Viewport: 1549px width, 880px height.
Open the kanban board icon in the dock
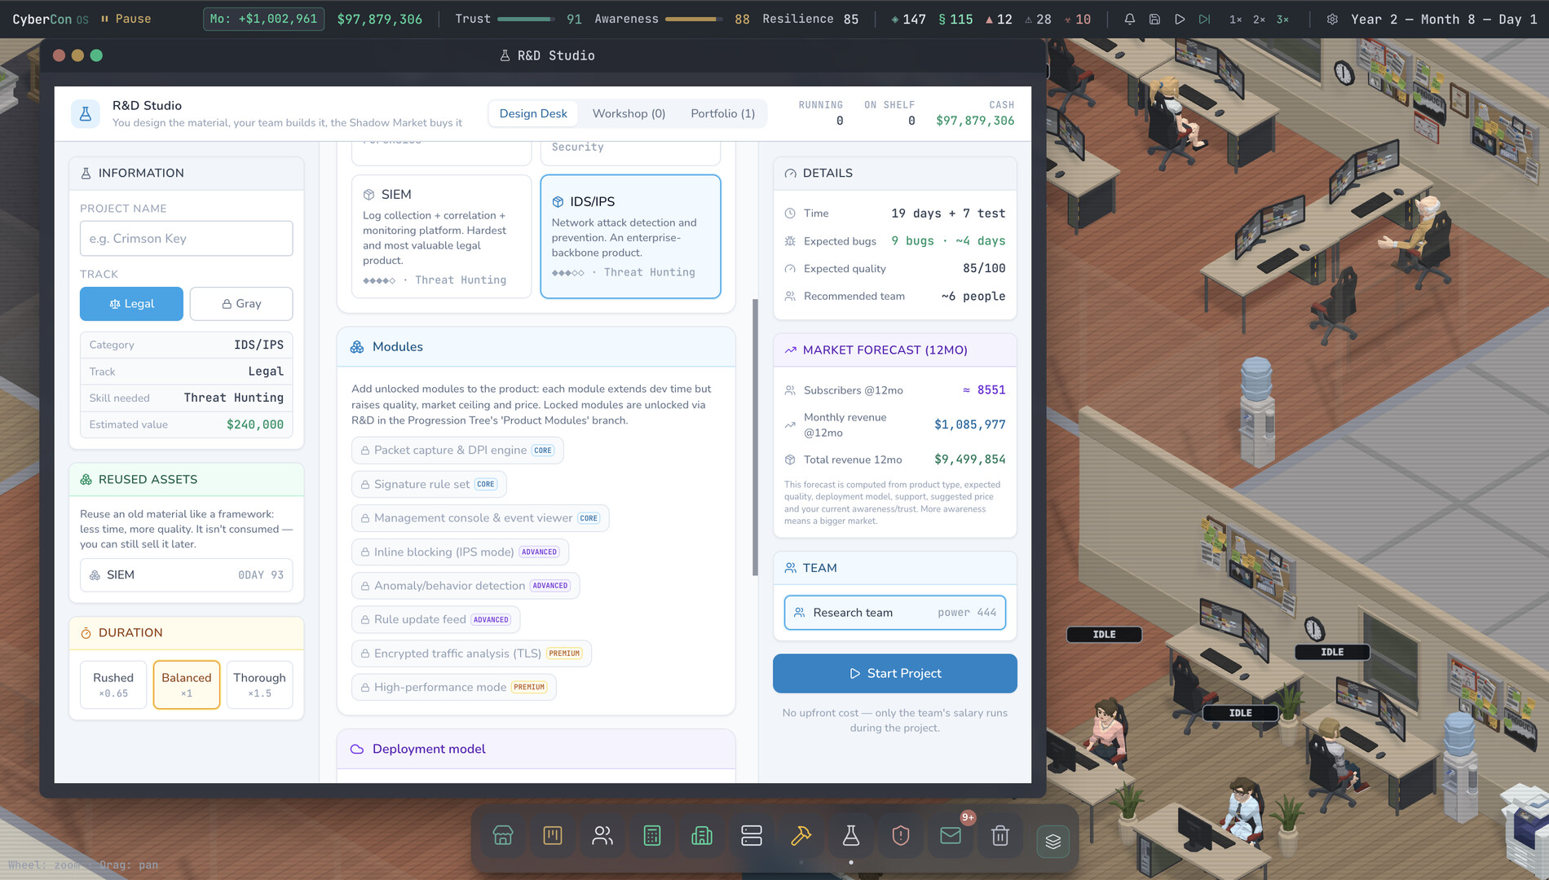[553, 836]
